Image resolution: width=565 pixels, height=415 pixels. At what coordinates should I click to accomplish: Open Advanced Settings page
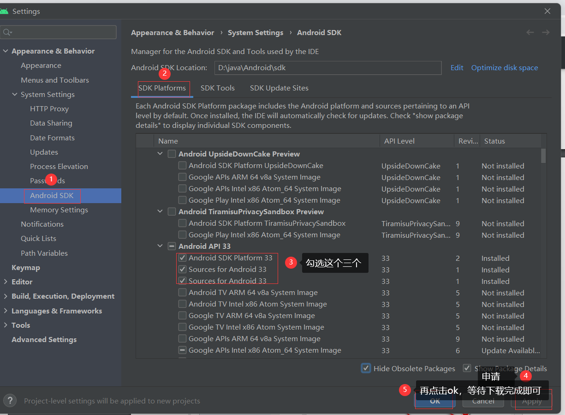[44, 339]
